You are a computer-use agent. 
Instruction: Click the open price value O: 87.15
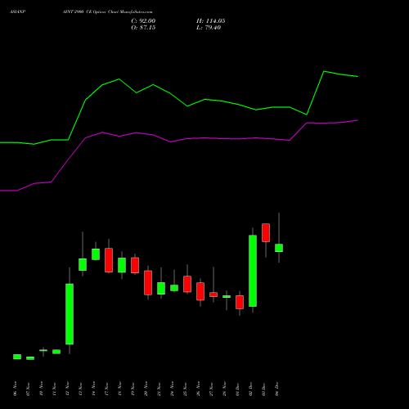tap(143, 28)
